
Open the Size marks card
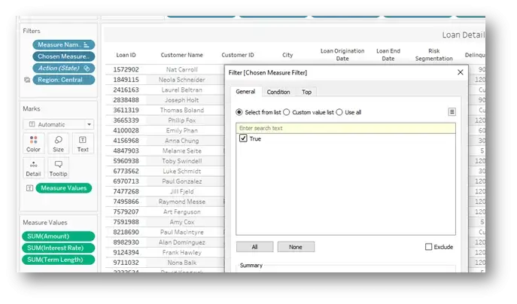pyautogui.click(x=59, y=144)
